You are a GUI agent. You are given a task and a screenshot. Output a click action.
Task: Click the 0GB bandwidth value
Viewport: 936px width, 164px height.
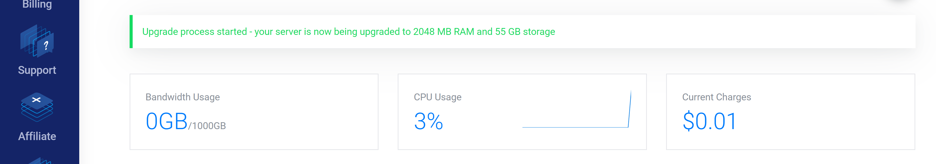[166, 121]
